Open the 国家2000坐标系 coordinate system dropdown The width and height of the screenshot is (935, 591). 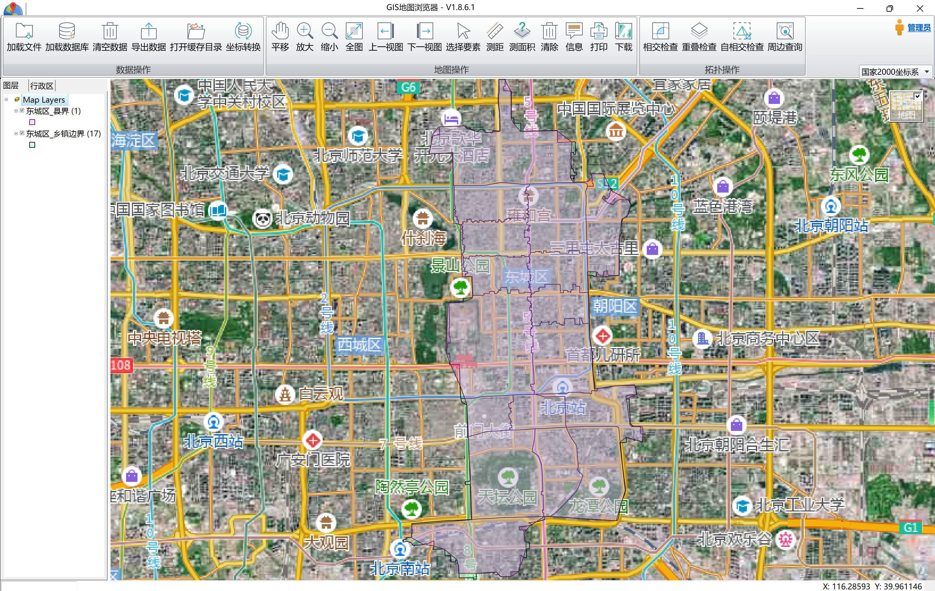click(927, 72)
